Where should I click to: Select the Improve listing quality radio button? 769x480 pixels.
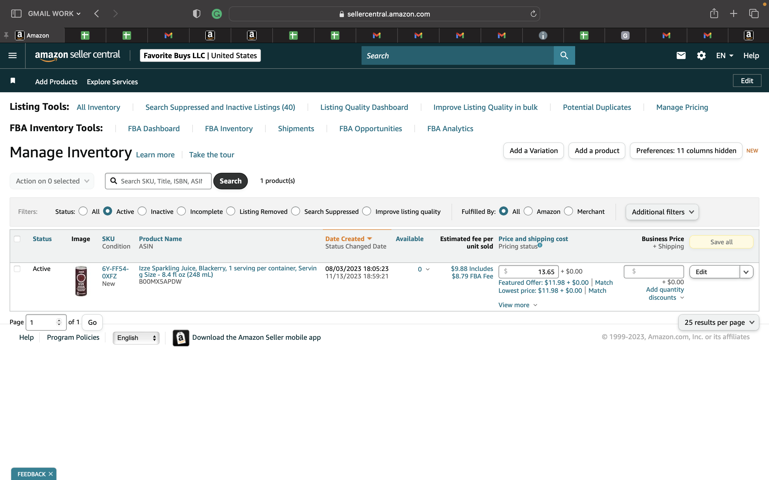[x=367, y=211]
